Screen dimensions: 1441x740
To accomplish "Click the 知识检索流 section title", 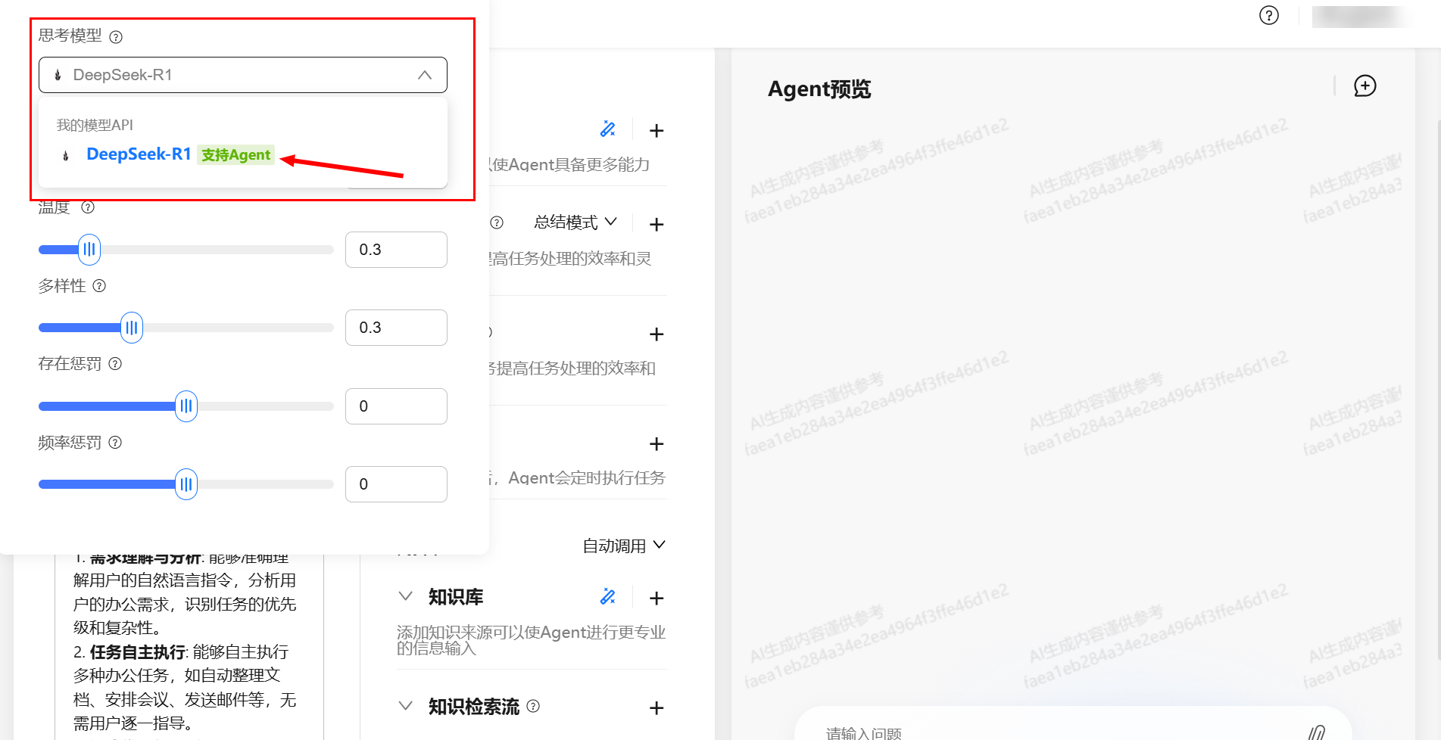I will point(474,707).
